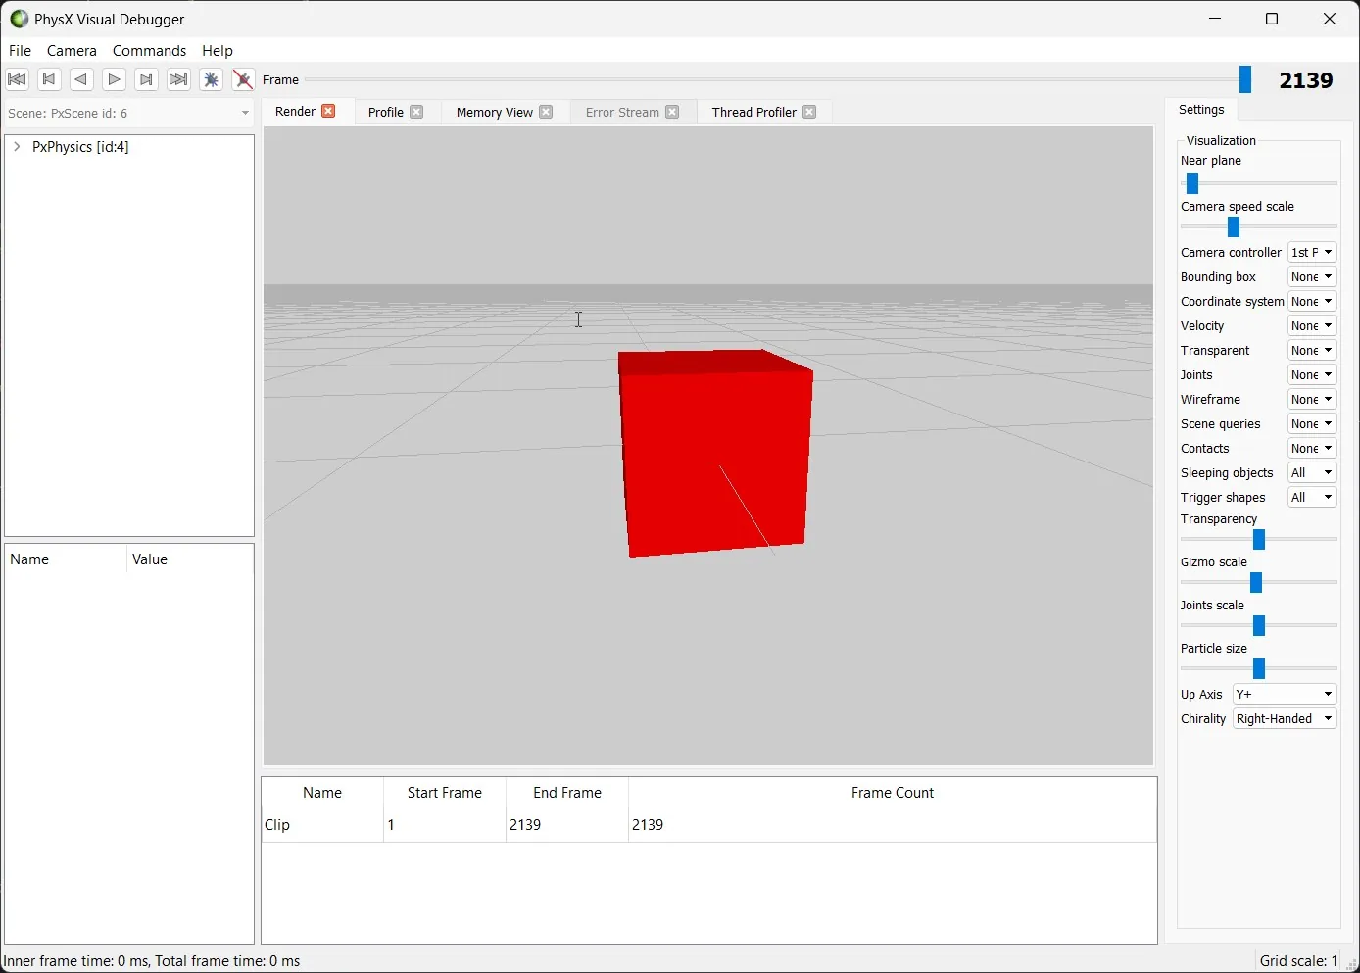This screenshot has height=973, width=1360.
Task: Close the Profile tab
Action: [x=417, y=112]
